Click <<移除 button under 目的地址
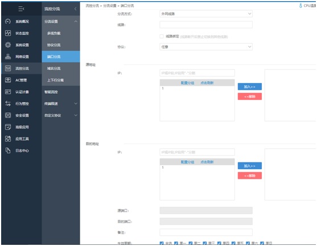Viewport: 317px width, 246px height. [250, 176]
